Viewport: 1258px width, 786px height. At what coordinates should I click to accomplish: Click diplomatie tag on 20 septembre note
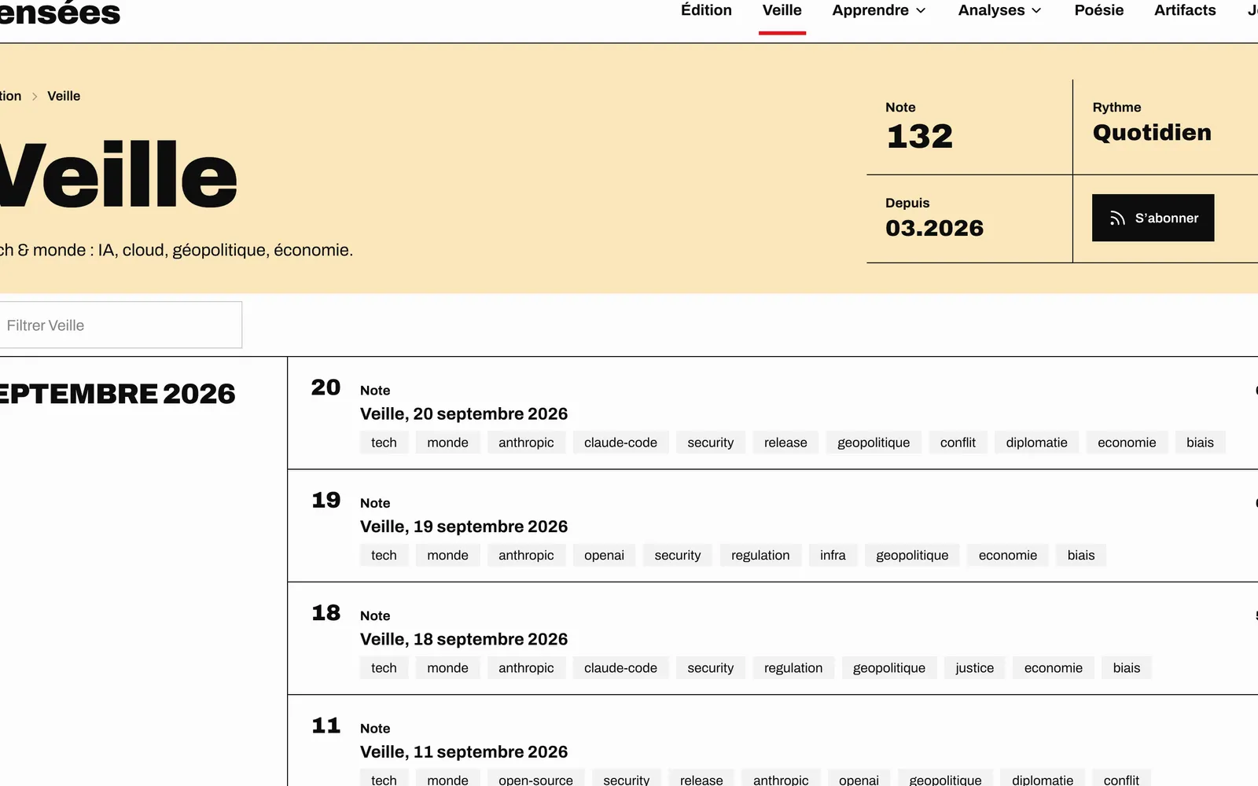pos(1036,443)
